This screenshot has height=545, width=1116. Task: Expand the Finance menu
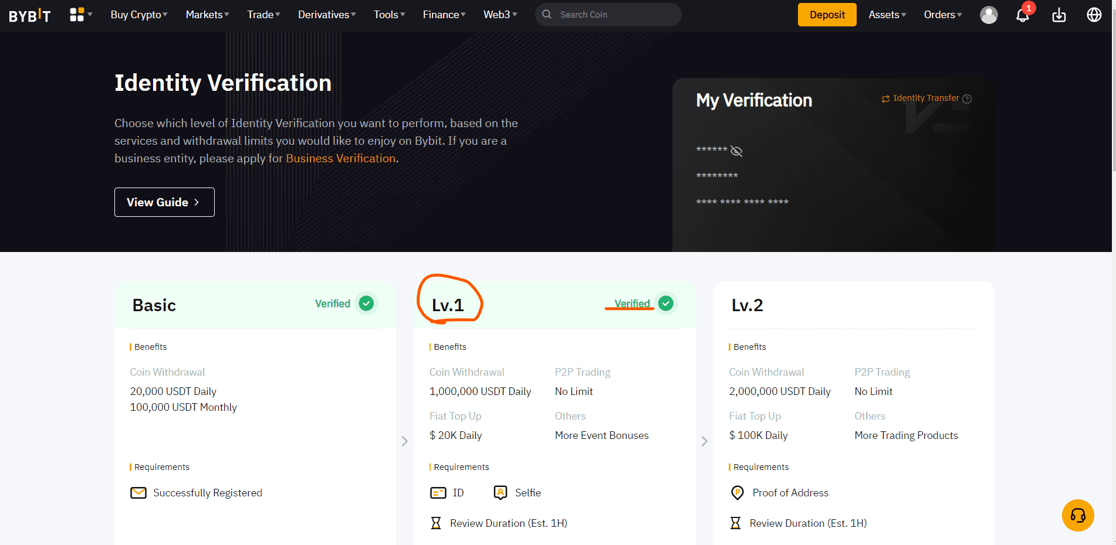tap(444, 15)
